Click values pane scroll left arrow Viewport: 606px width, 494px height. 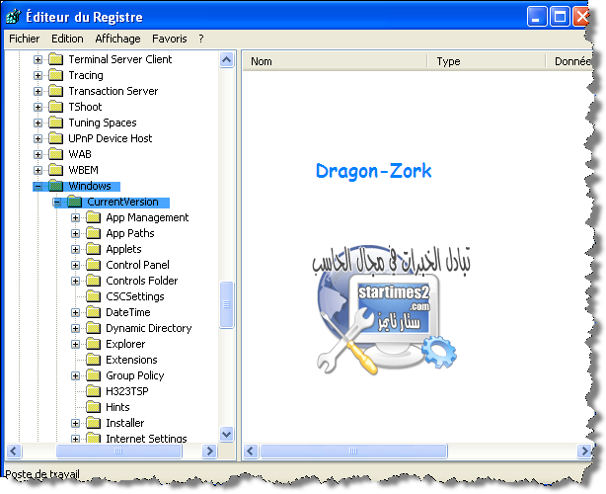[x=251, y=451]
